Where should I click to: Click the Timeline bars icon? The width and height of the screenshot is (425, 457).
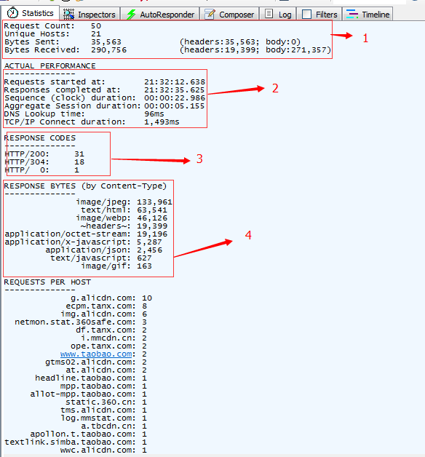[x=352, y=14]
